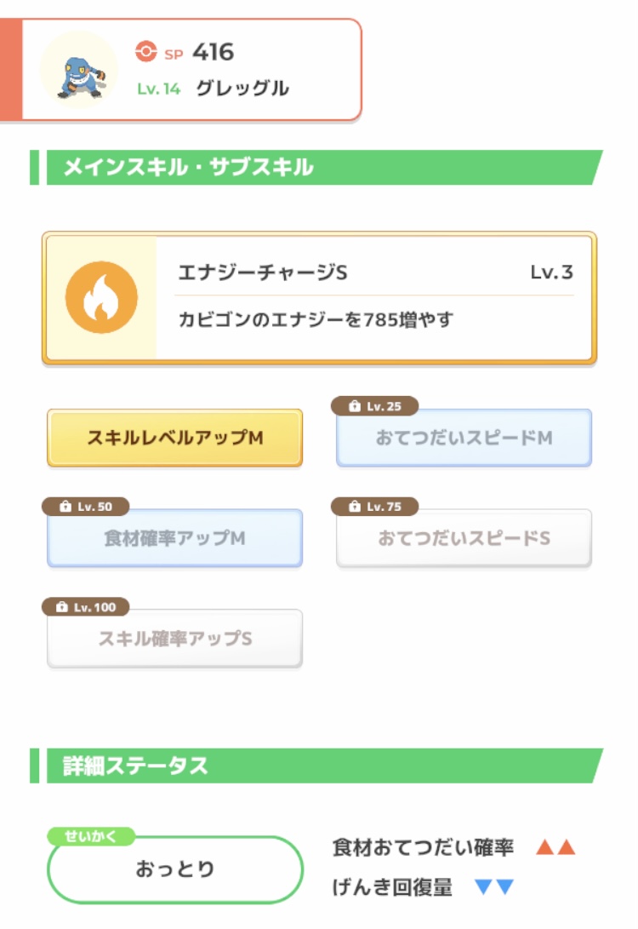The height and width of the screenshot is (929, 638).
Task: Tap the Croagunk Pokémon portrait
Action: (x=79, y=70)
